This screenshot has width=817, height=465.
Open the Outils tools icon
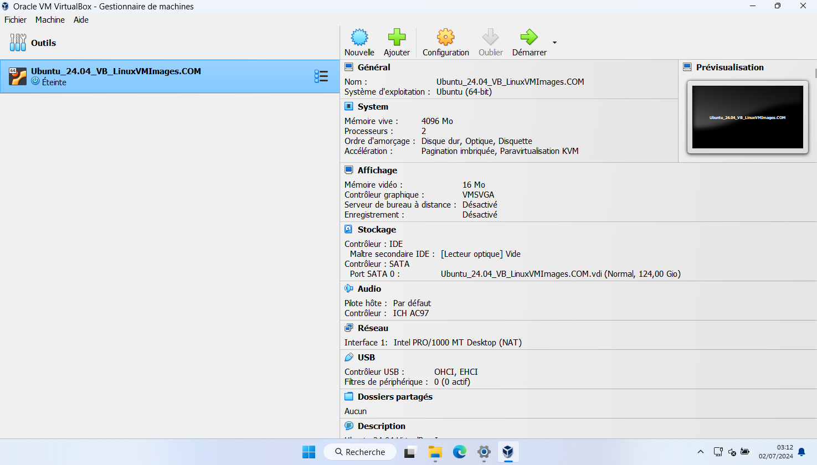pyautogui.click(x=18, y=43)
